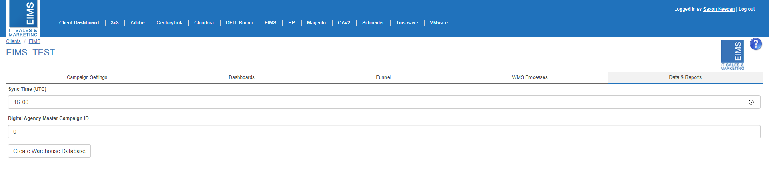
Task: Switch to the Dashboards tab
Action: pyautogui.click(x=241, y=77)
